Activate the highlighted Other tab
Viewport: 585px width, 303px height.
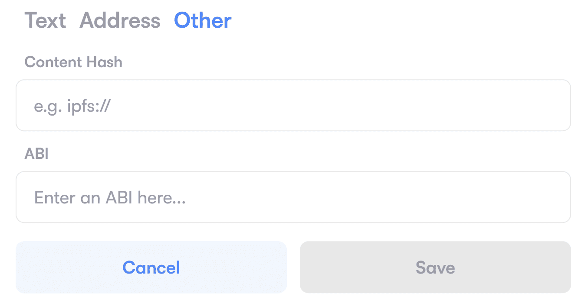(203, 20)
